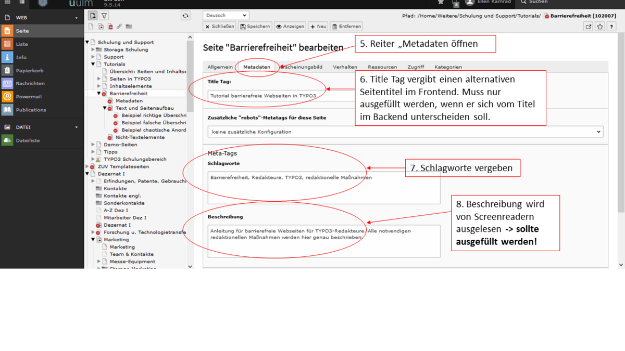The image size is (625, 351).
Task: Click the link page type icon in tree toolbar
Action: point(119,27)
